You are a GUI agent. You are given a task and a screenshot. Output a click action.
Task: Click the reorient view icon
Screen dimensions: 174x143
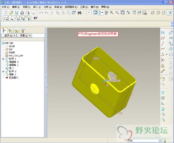click(x=128, y=13)
